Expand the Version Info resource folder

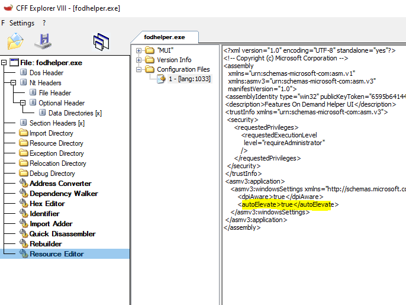(x=139, y=60)
